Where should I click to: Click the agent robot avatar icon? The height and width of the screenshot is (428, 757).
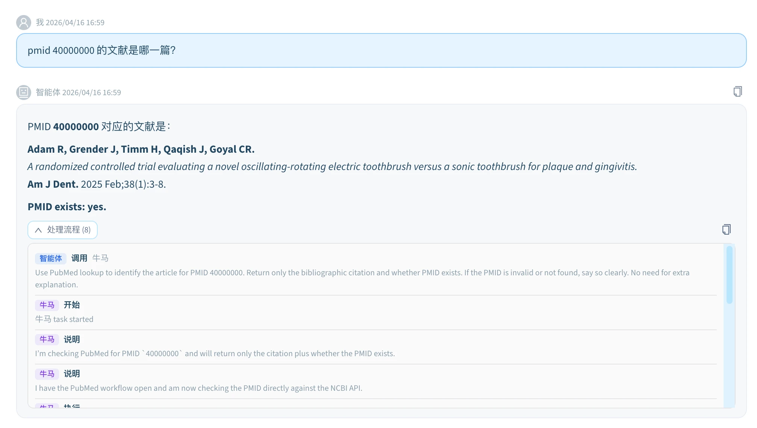pyautogui.click(x=23, y=92)
